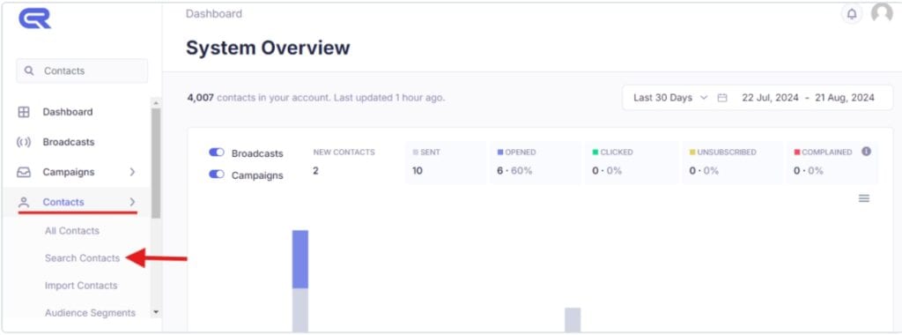The image size is (902, 335).
Task: Click the Clicked green legend swatch
Action: pyautogui.click(x=595, y=153)
